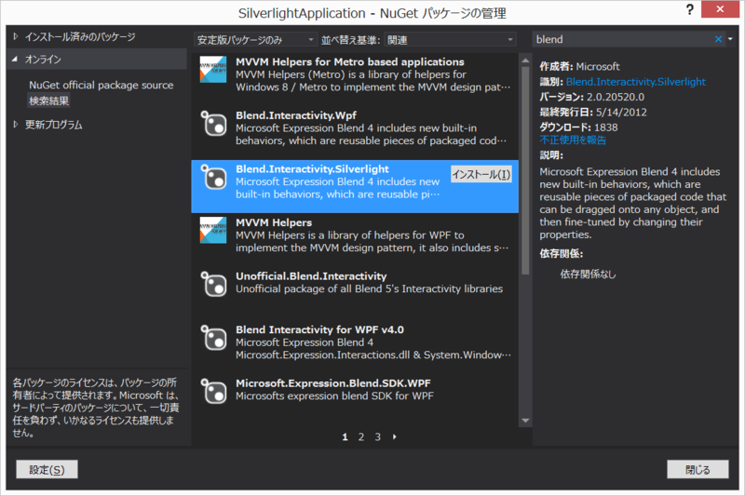The width and height of the screenshot is (745, 496).
Task: Open the help question mark button
Action: [690, 9]
